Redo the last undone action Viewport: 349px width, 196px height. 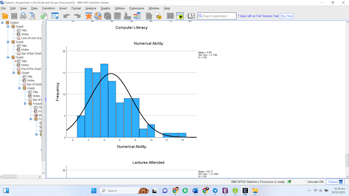point(77,16)
